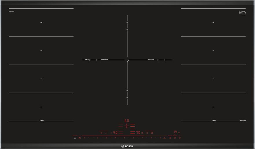Activate the boost symbol after level 9
Image resolution: width=255 pixels, height=149 pixels.
[x=165, y=138]
